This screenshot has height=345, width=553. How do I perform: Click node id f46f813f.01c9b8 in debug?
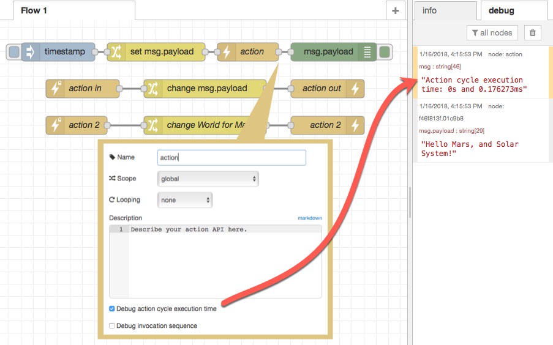441,119
